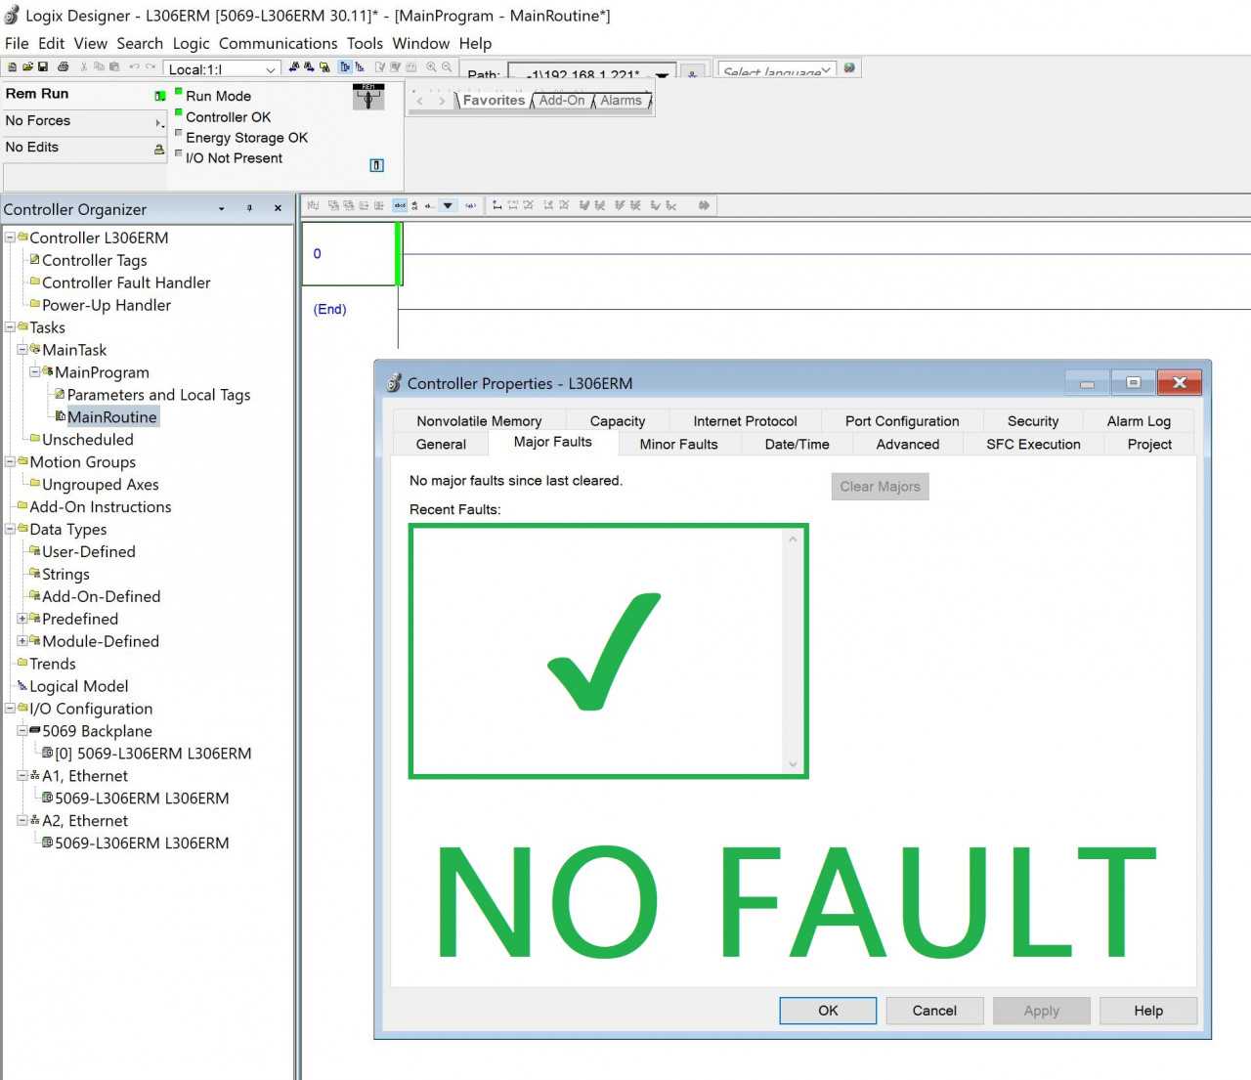This screenshot has width=1251, height=1080.
Task: Open the communication Path dropdown
Action: tap(663, 74)
